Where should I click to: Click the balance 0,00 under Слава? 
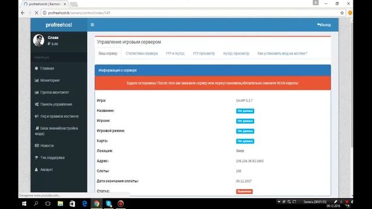pyautogui.click(x=53, y=44)
